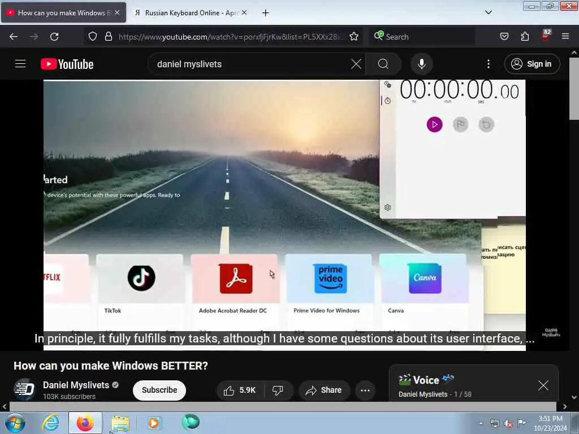Open tracking protection shield icon
The width and height of the screenshot is (579, 434).
(x=93, y=36)
